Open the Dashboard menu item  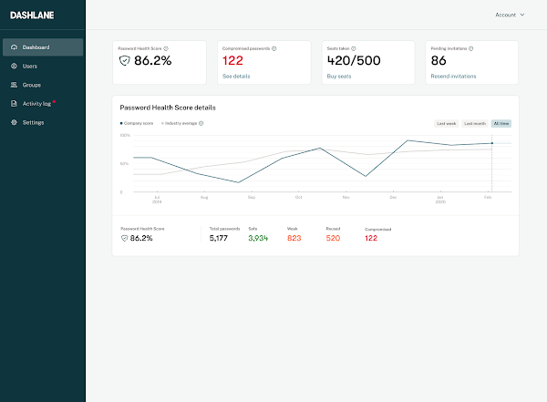tap(43, 47)
